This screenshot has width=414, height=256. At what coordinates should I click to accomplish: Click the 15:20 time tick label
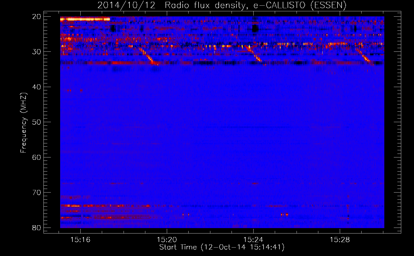[167, 240]
